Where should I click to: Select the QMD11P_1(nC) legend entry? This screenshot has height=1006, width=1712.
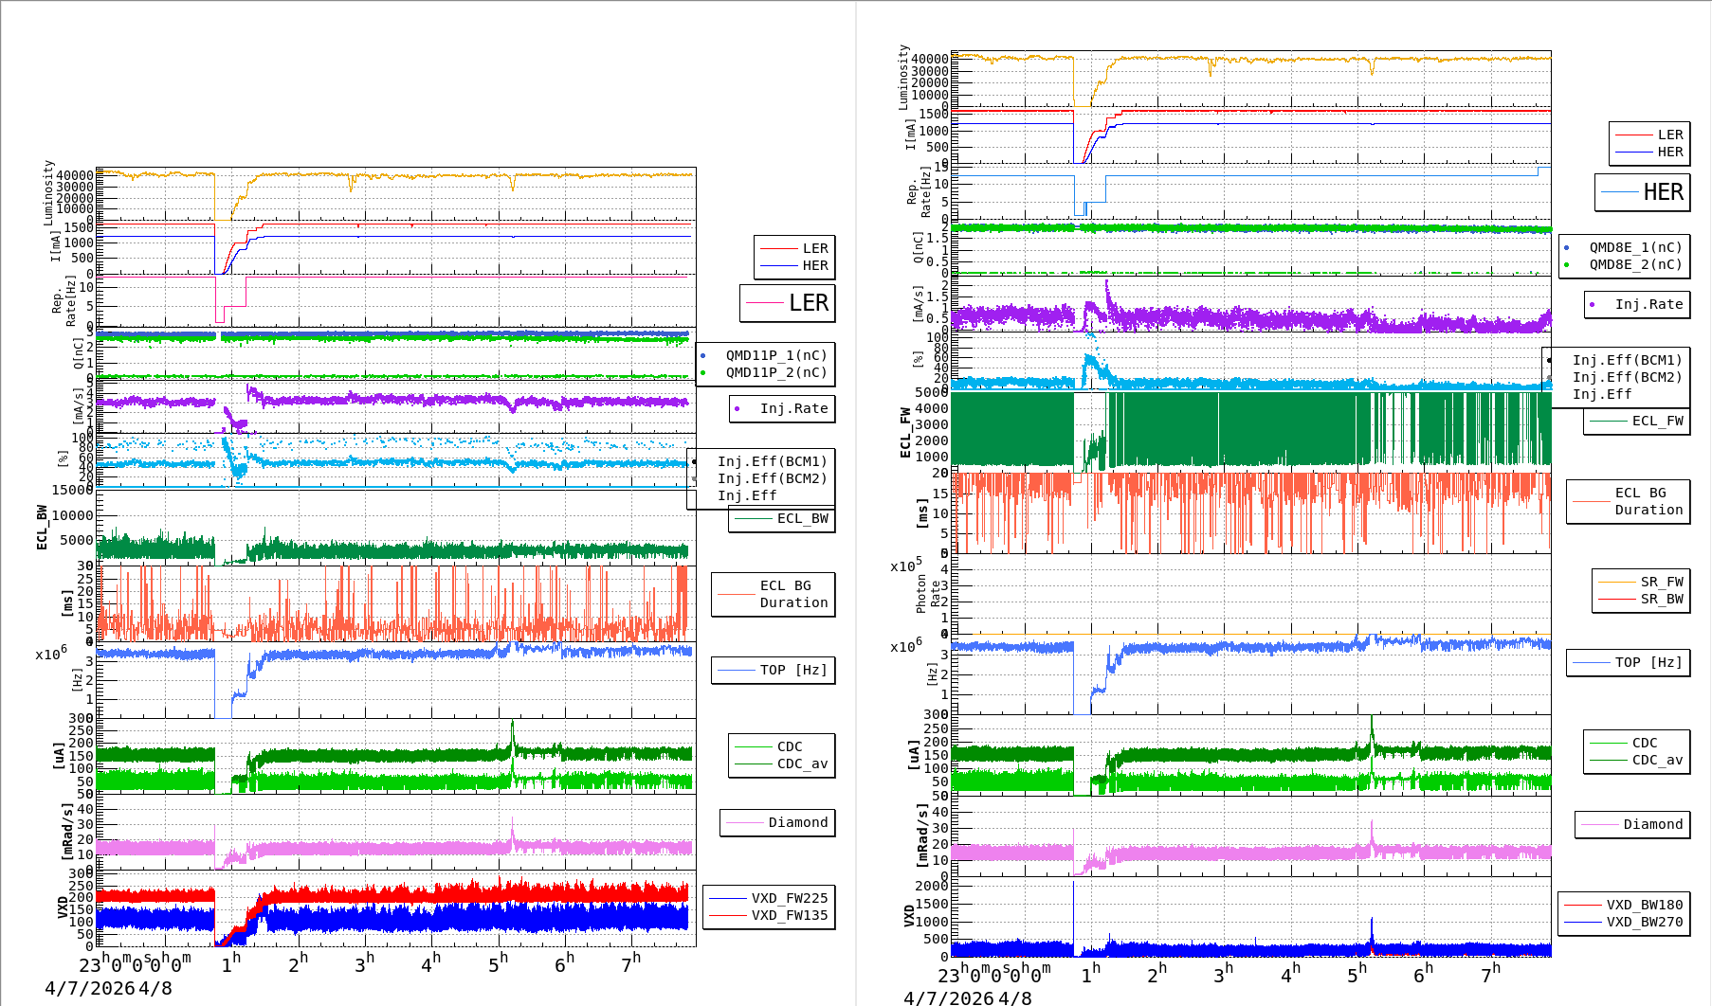(x=775, y=355)
